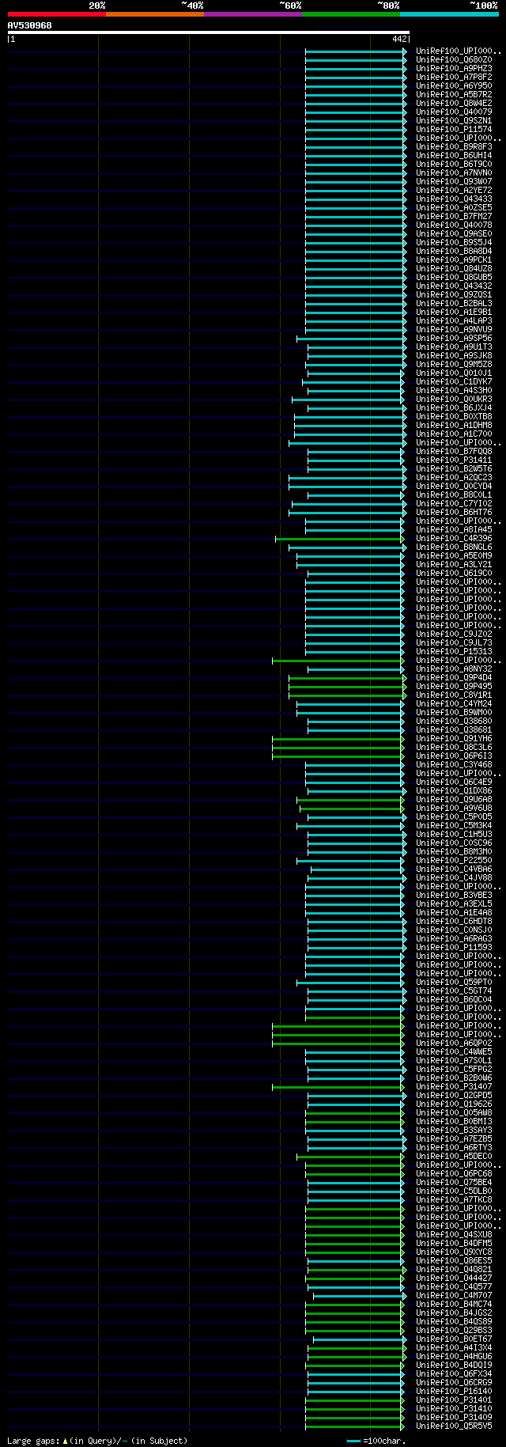Open hit UniRef100_P11574

tap(454, 130)
